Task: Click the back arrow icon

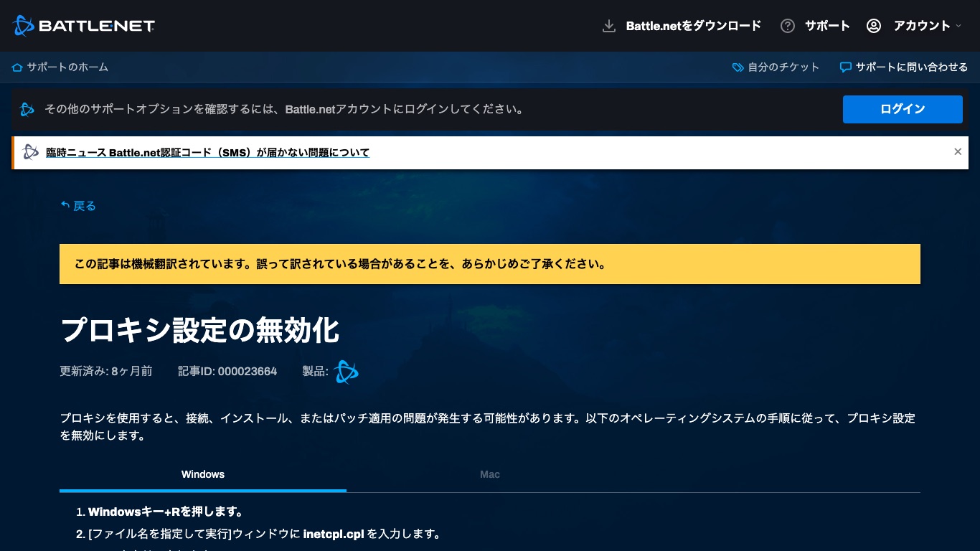Action: tap(65, 206)
